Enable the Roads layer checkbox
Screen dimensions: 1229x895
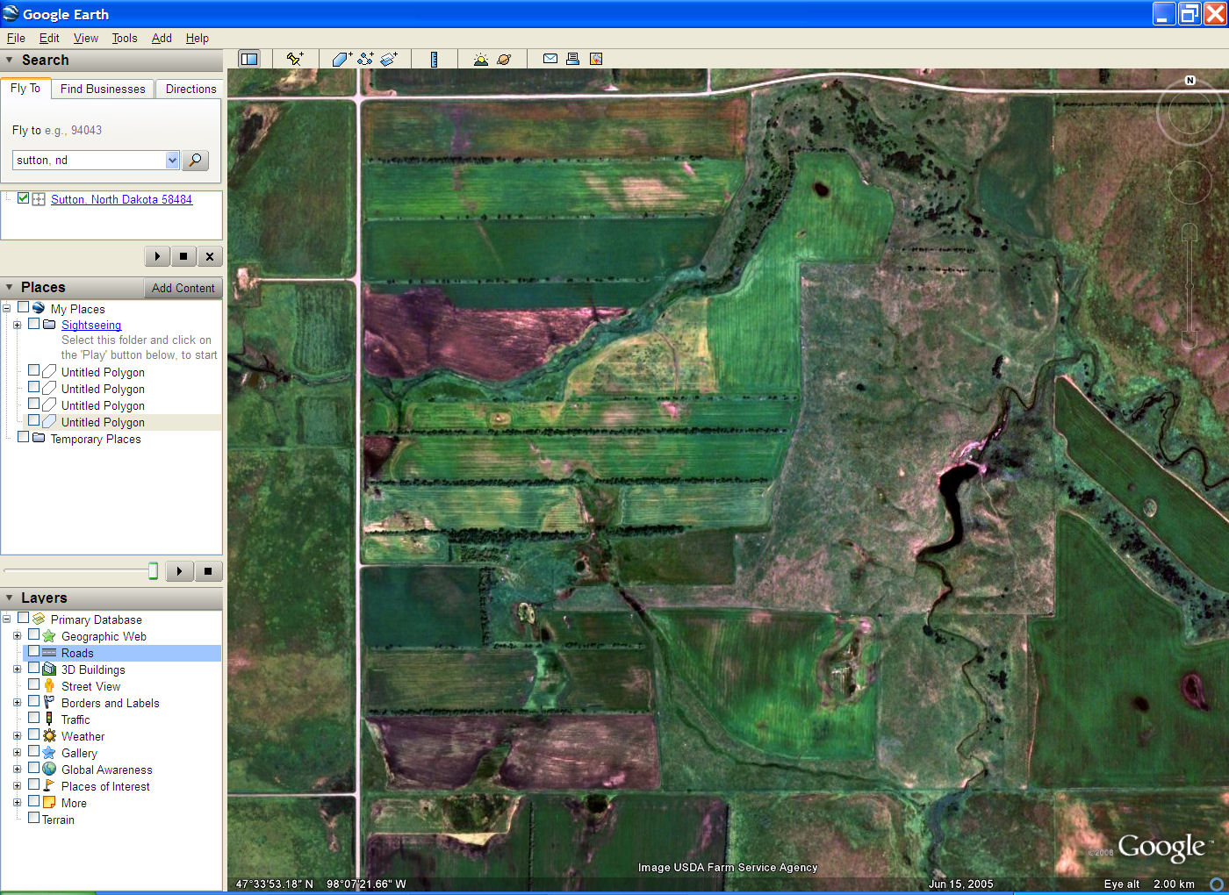click(34, 652)
